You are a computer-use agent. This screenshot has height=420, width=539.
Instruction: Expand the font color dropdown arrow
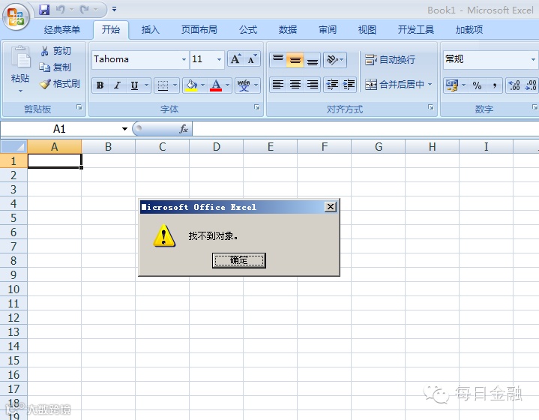228,85
